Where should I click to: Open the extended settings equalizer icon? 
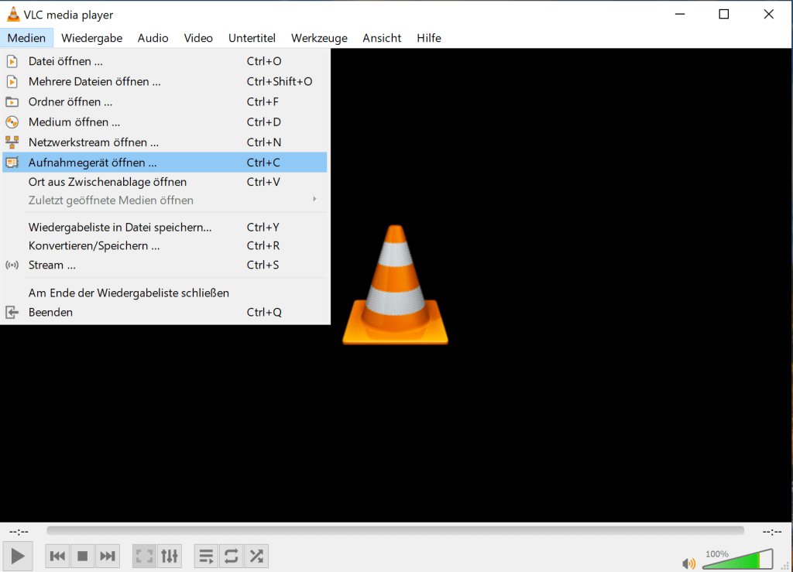[169, 556]
